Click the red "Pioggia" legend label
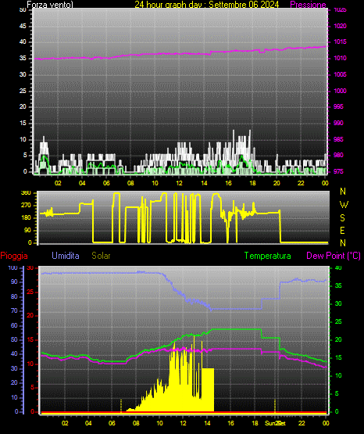This screenshot has height=434, width=364. pyautogui.click(x=14, y=256)
